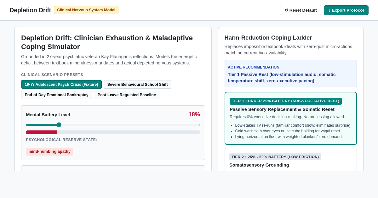Click the Cold washcloth over eyes bullet
Screen dimensions: 378x198
pyautogui.click(x=287, y=131)
